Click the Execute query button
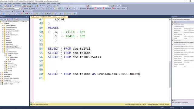194x109 pixels. pos(25,8)
